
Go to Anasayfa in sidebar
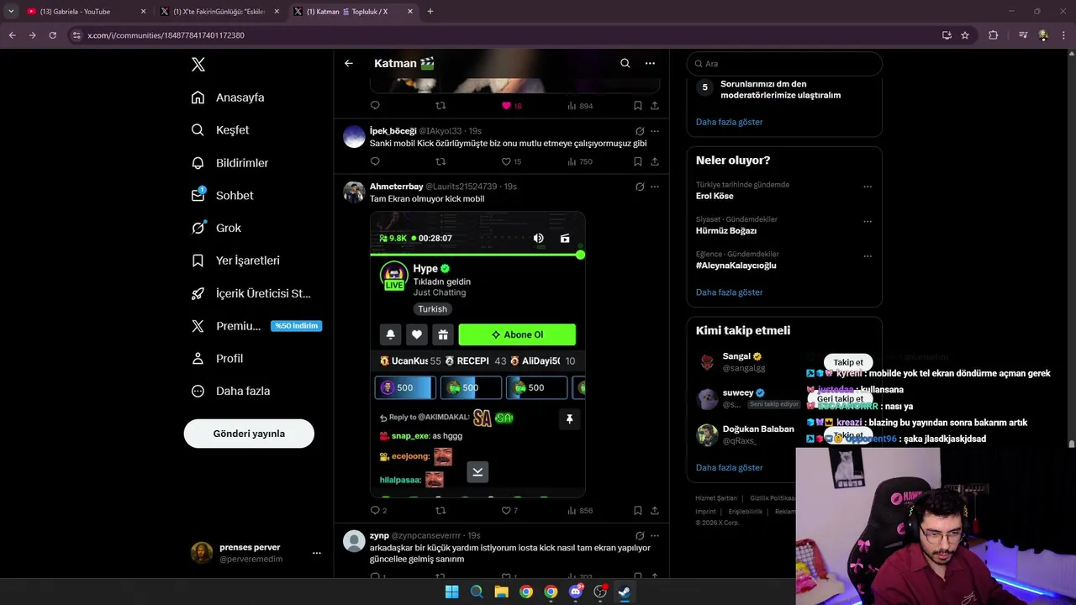coord(228,97)
